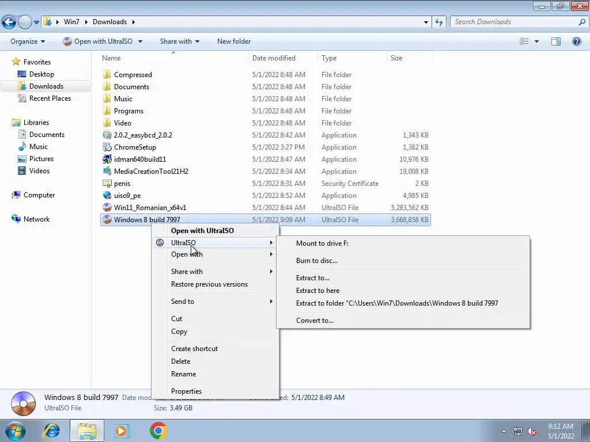Click the search magnifier icon
This screenshot has height=442, width=590.
tap(582, 22)
